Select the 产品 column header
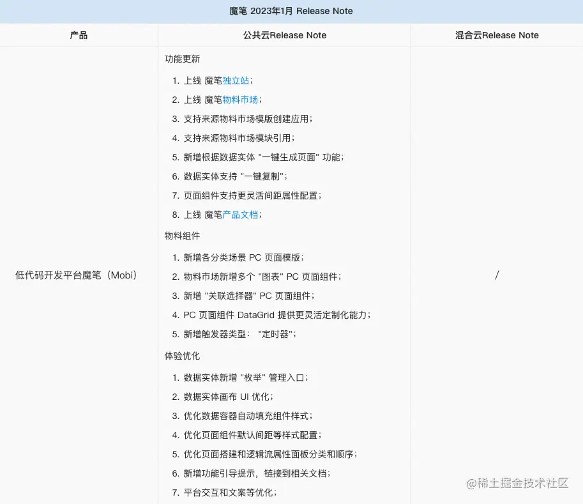Viewport: 583px width, 504px height. point(79,35)
